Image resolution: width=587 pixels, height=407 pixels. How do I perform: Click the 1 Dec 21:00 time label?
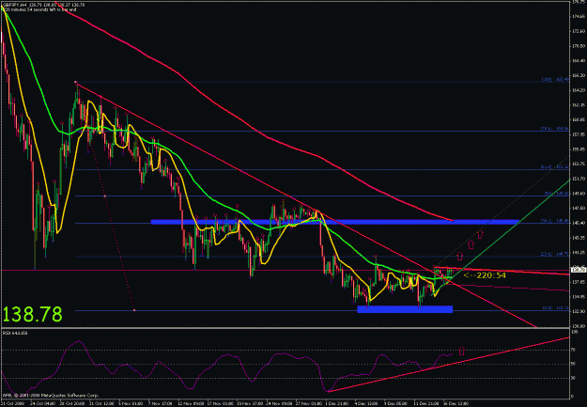337,403
